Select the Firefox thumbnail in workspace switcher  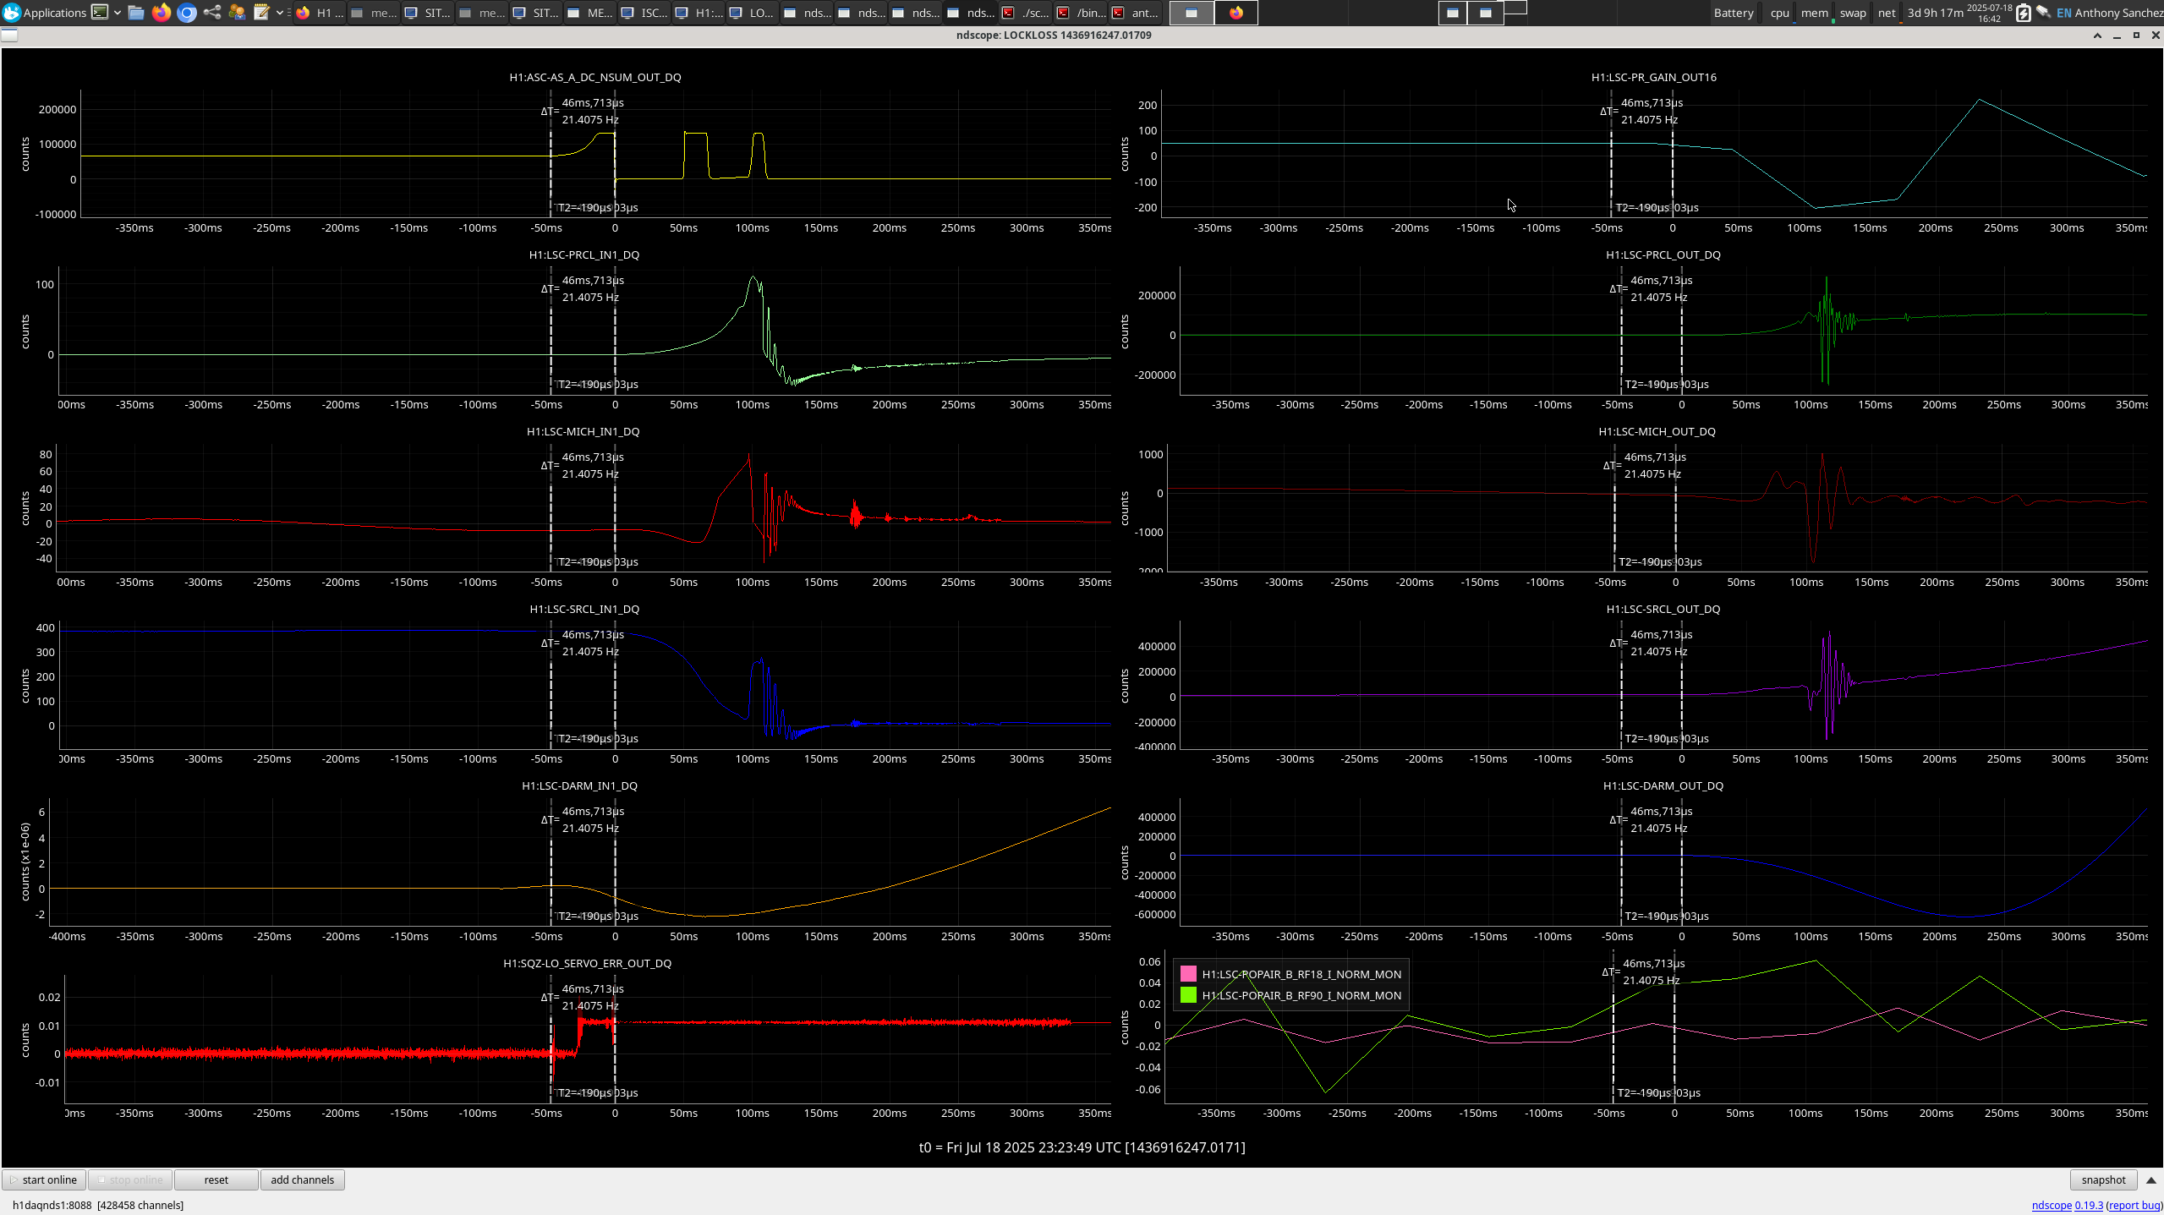point(1236,13)
